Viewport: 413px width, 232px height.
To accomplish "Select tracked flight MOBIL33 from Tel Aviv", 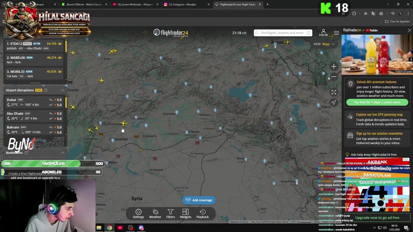I will tap(34, 74).
